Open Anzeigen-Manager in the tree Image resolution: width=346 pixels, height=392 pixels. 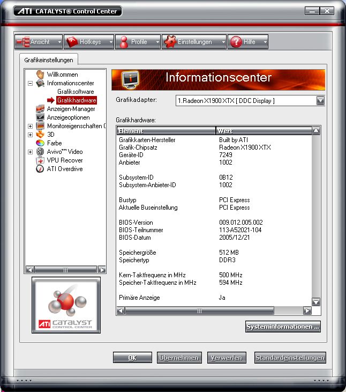[x=71, y=109]
